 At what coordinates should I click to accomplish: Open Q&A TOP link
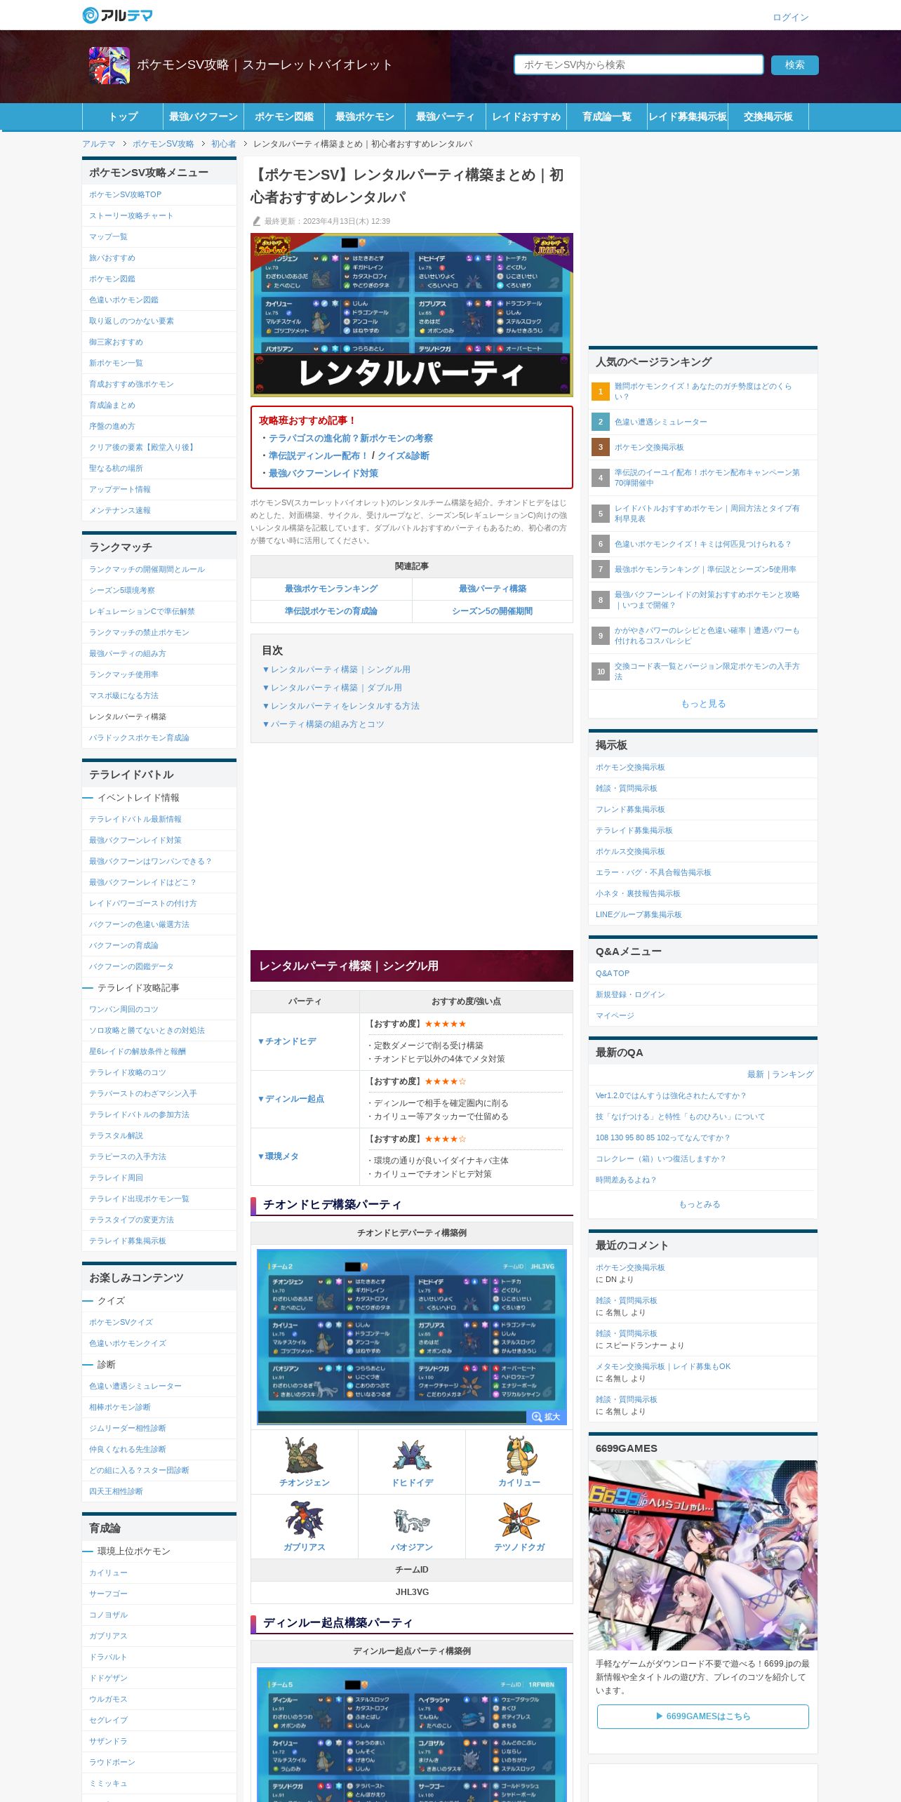click(613, 973)
